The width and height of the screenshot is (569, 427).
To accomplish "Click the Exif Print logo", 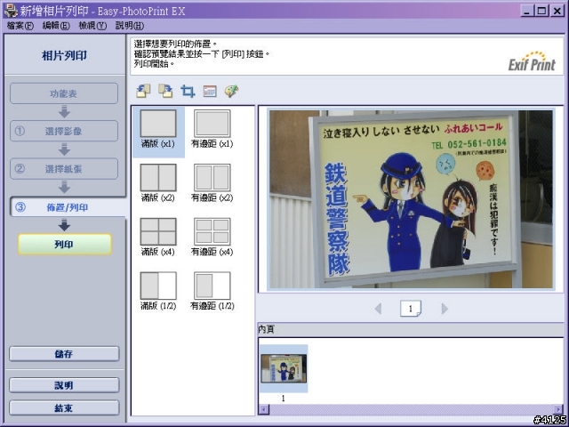I will coord(532,61).
